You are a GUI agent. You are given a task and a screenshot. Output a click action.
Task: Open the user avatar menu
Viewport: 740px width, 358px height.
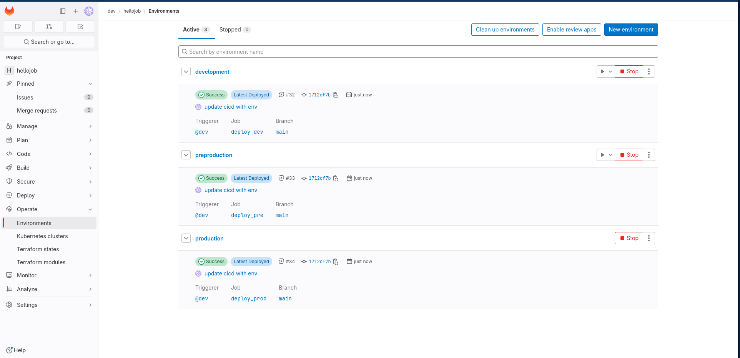(x=89, y=11)
